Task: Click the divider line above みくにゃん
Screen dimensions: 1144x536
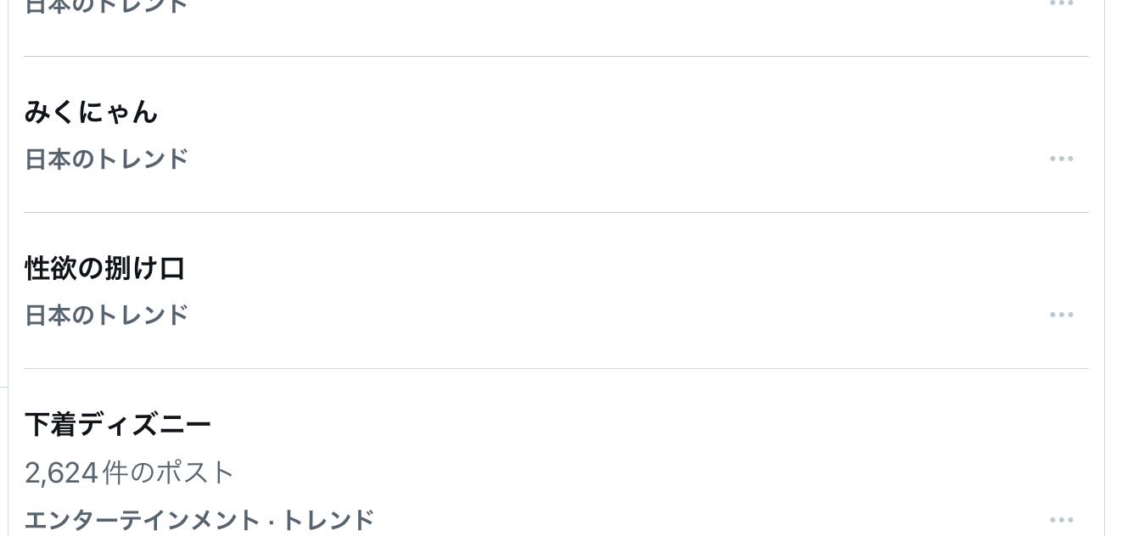Action: click(x=556, y=57)
